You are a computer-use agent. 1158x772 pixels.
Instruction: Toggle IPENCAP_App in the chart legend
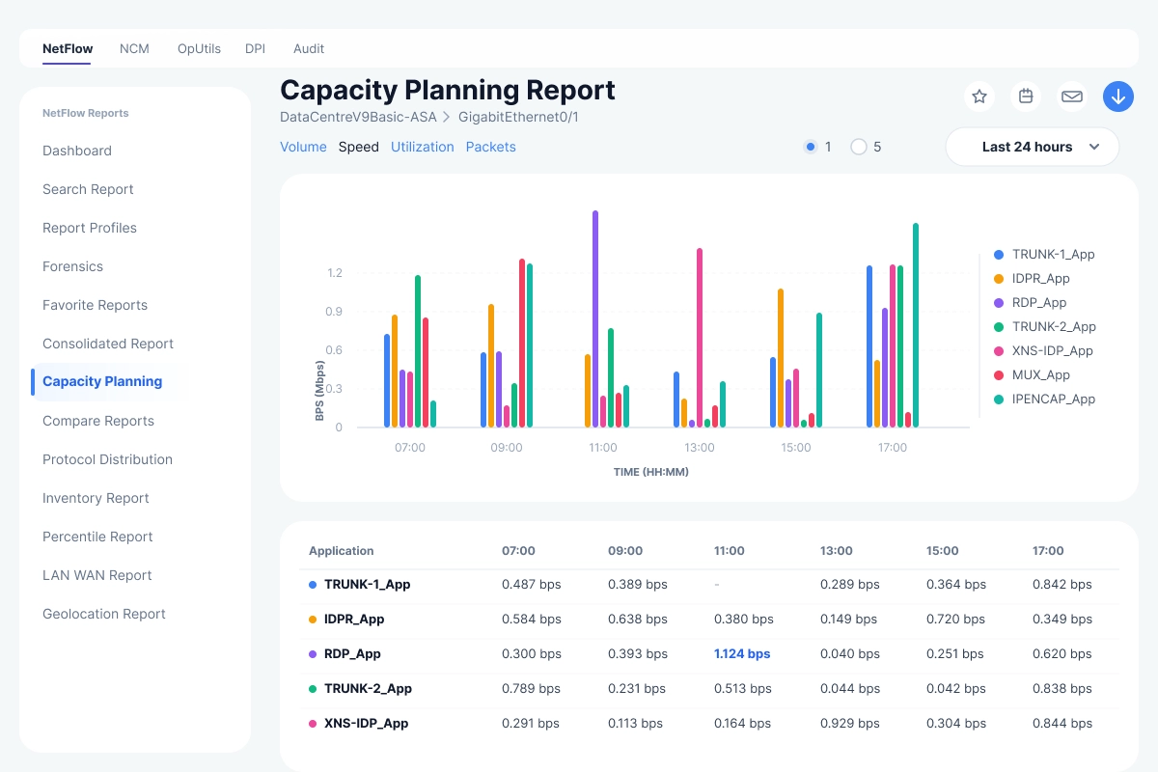coord(1044,400)
